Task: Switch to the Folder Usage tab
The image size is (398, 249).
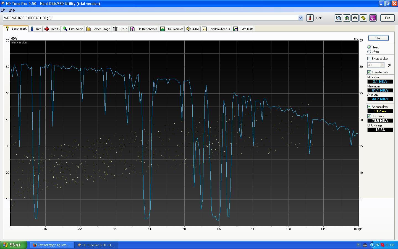Action: (98, 29)
